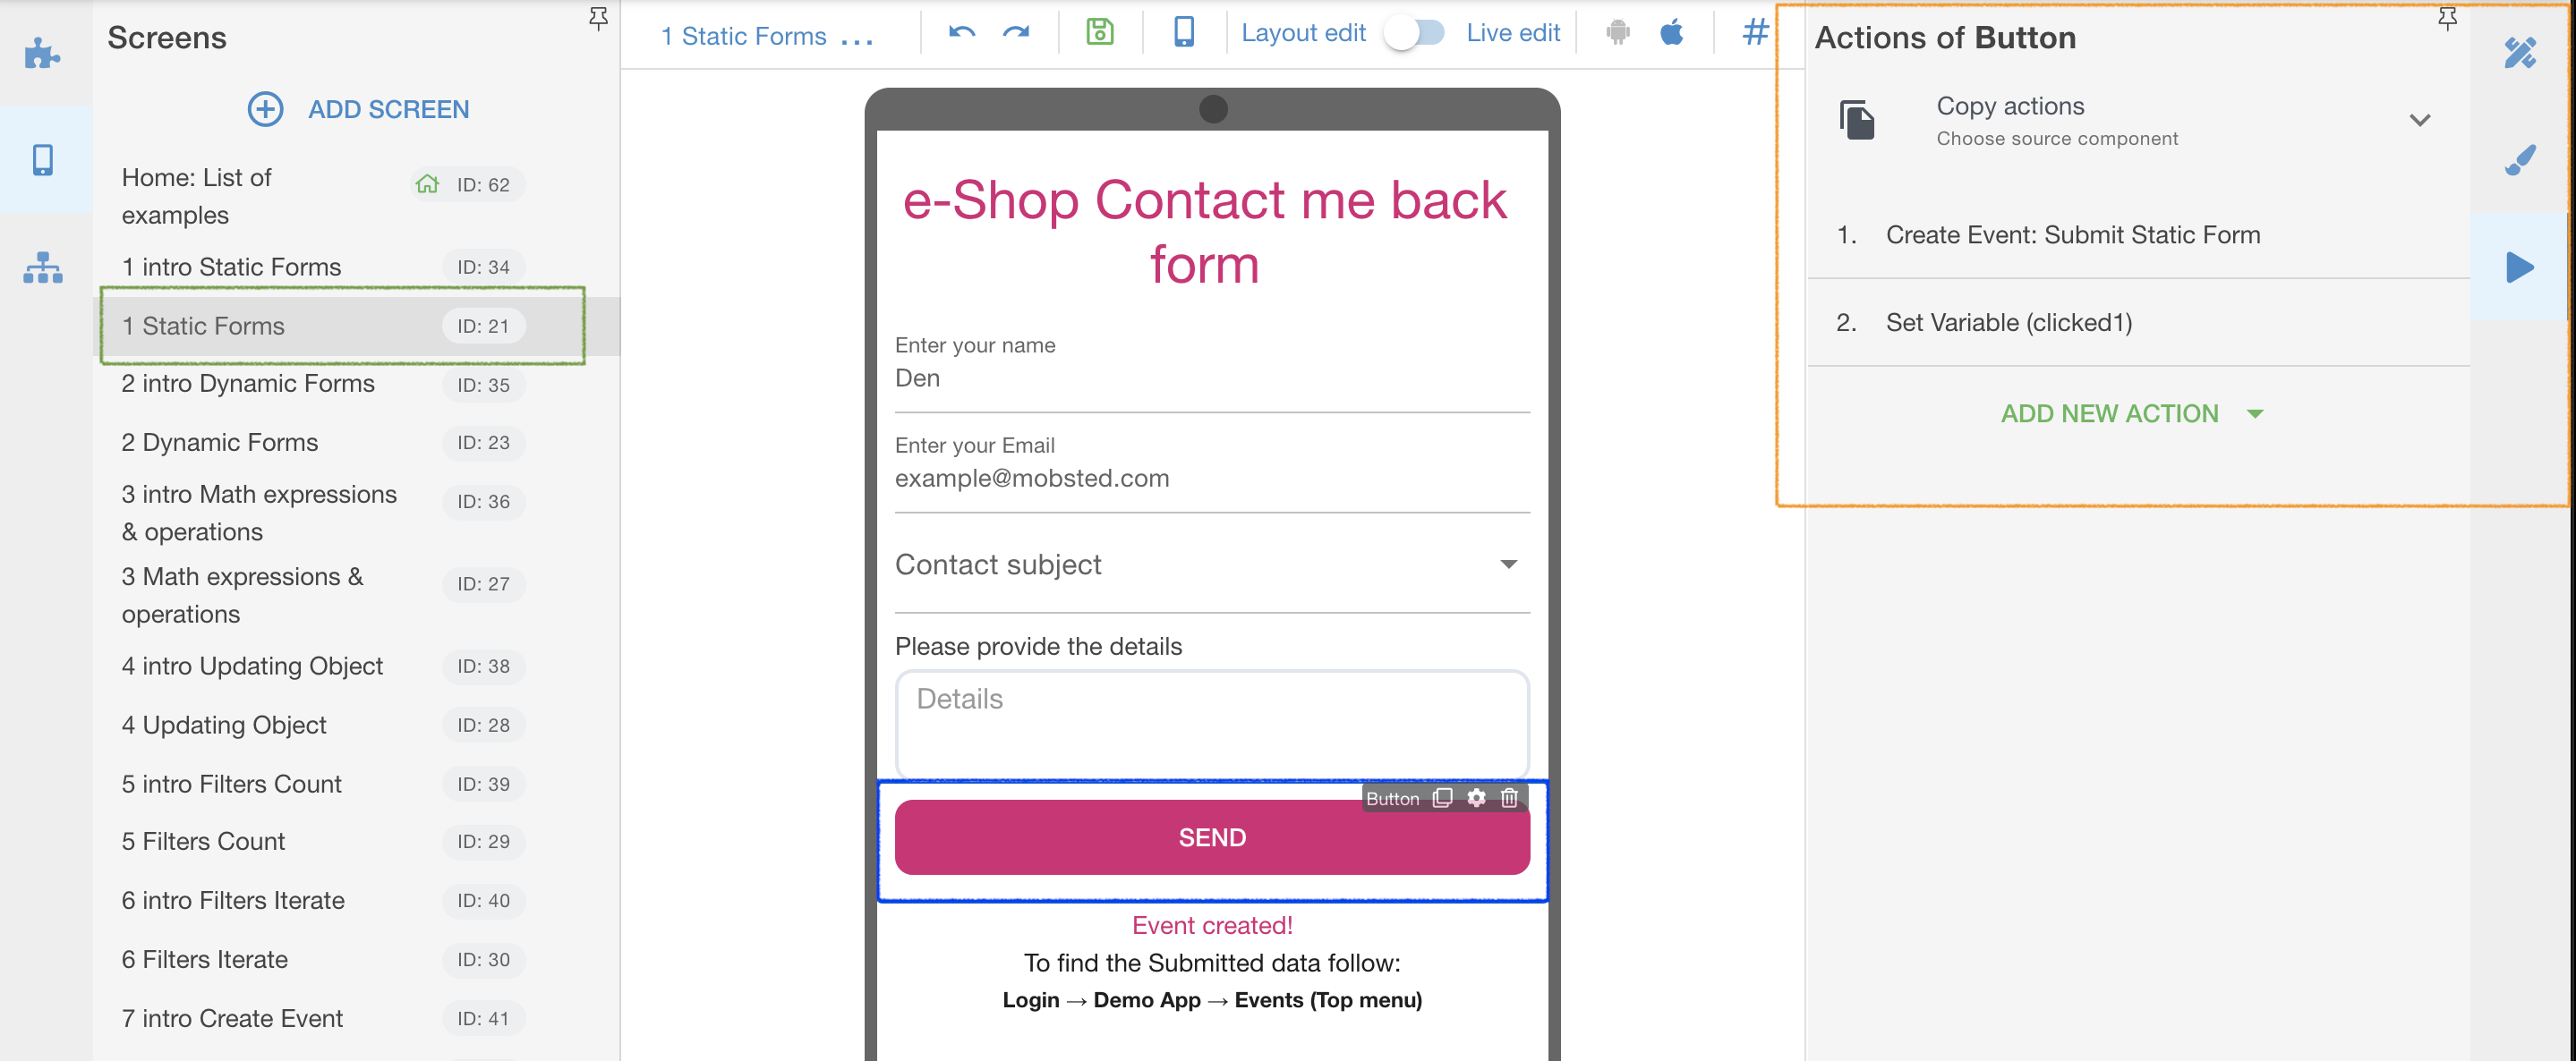Screen dimensions: 2576x1061
Task: Select the Android platform icon
Action: click(1617, 32)
